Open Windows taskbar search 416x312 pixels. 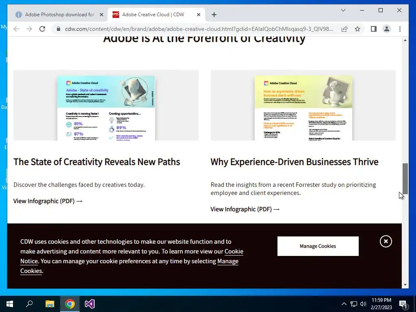pos(29,304)
